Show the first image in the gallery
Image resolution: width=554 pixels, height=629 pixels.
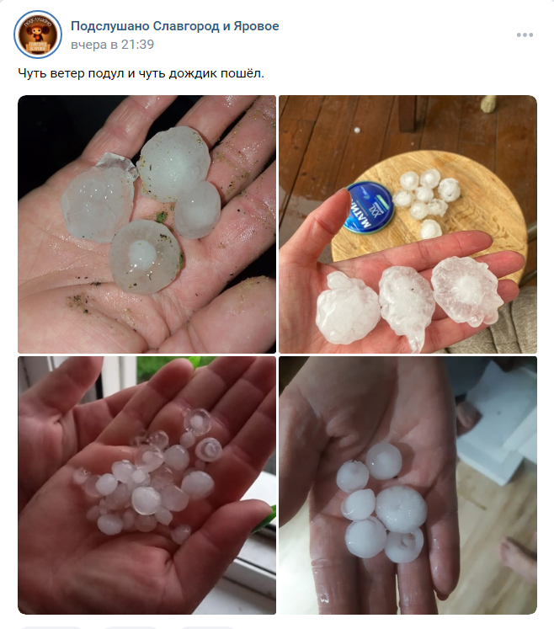(146, 224)
